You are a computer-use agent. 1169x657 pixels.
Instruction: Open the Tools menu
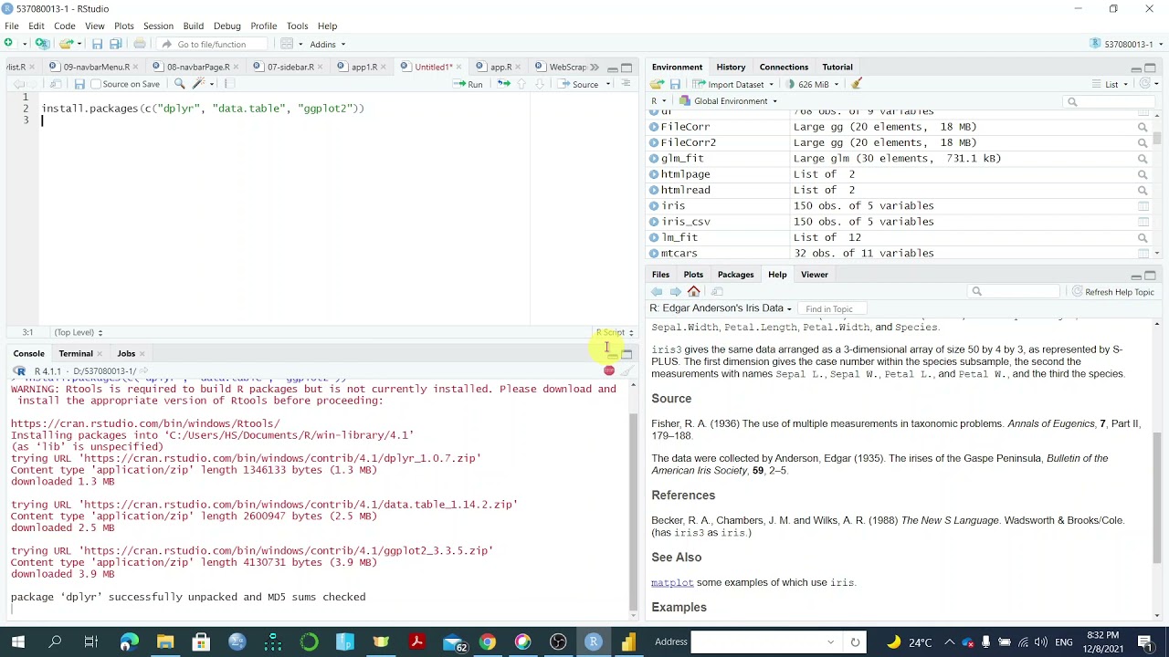pos(297,26)
